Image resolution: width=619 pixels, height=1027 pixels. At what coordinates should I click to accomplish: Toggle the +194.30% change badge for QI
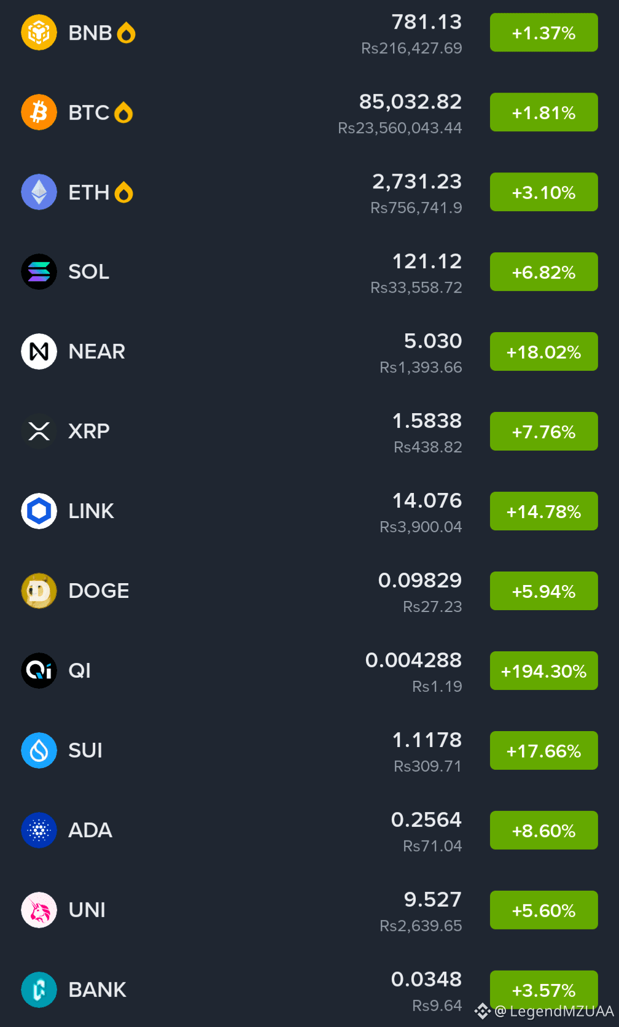pyautogui.click(x=543, y=671)
